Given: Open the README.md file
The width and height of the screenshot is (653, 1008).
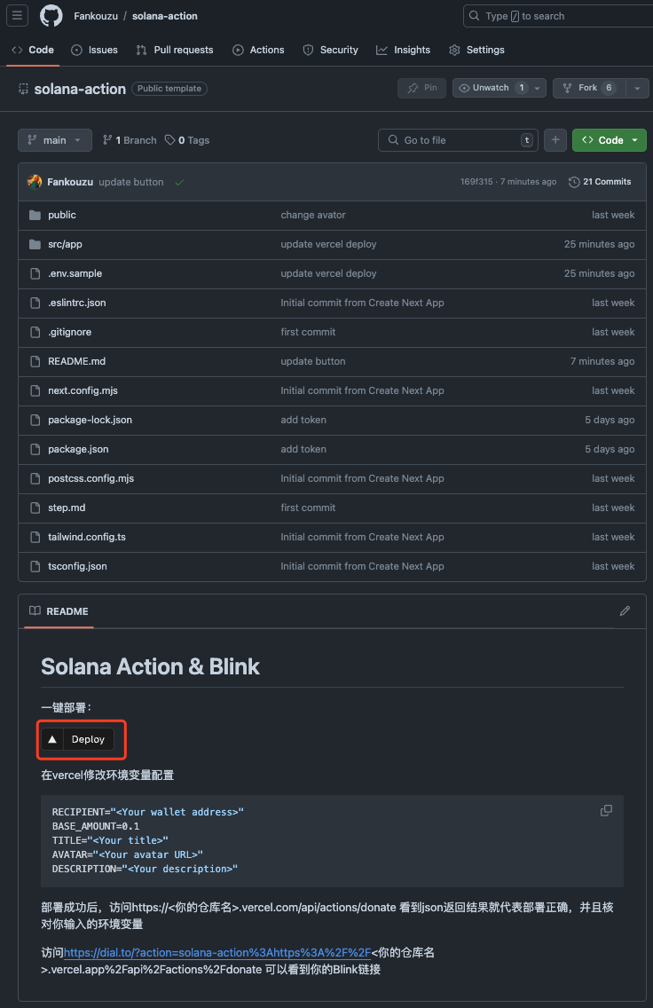Looking at the screenshot, I should [x=76, y=361].
